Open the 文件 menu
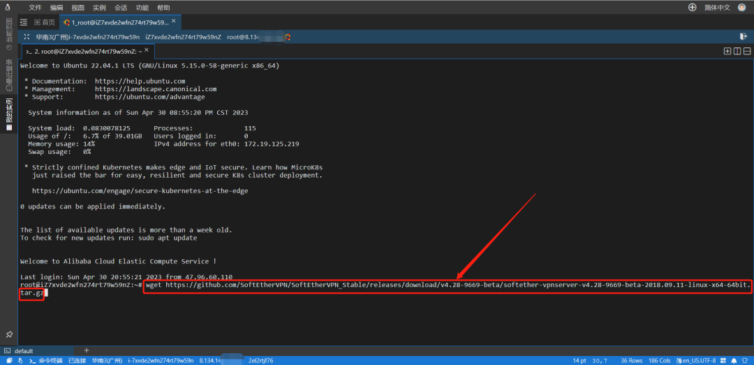754x365 pixels. (35, 8)
